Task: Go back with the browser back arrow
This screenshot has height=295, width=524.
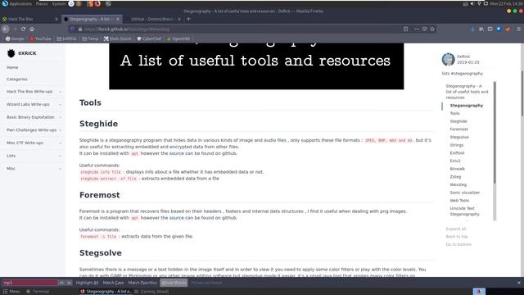Action: tap(6, 29)
